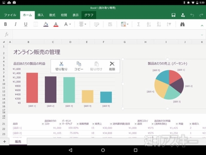
Task: Click the sort and filter funnel icon
Action: click(x=169, y=24)
